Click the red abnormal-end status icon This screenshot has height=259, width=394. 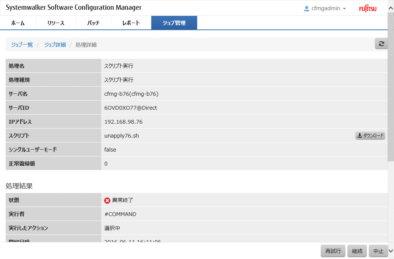[x=107, y=200]
